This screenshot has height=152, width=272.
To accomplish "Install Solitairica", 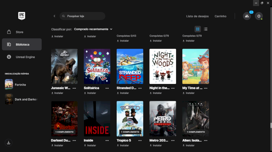I will coord(90,93).
